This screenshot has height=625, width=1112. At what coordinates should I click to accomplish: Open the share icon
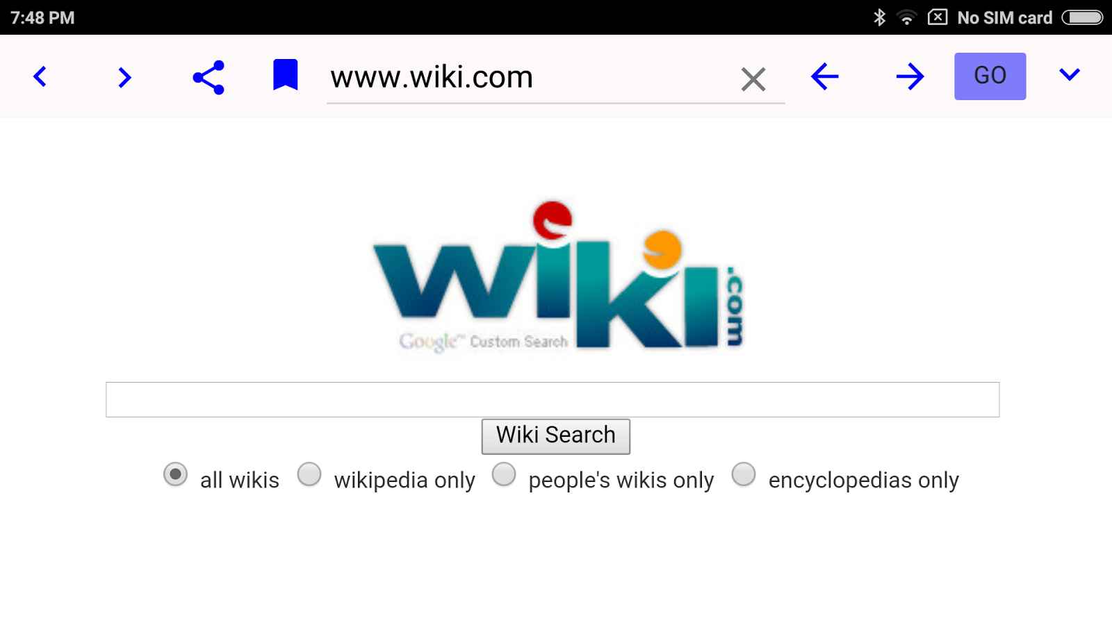[x=208, y=77]
